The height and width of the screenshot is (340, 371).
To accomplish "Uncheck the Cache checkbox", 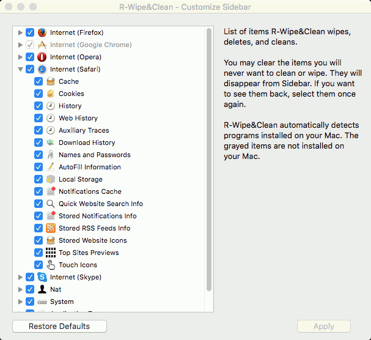I will point(39,81).
